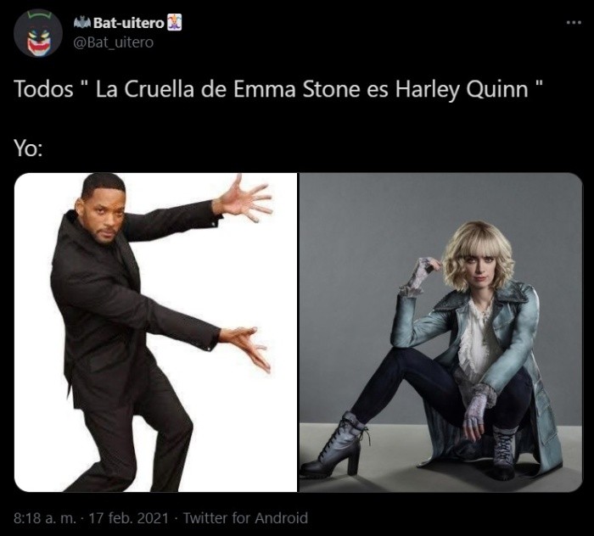Click the words Harley Quinn in the tweet
Screen dimensions: 594x536
point(462,90)
